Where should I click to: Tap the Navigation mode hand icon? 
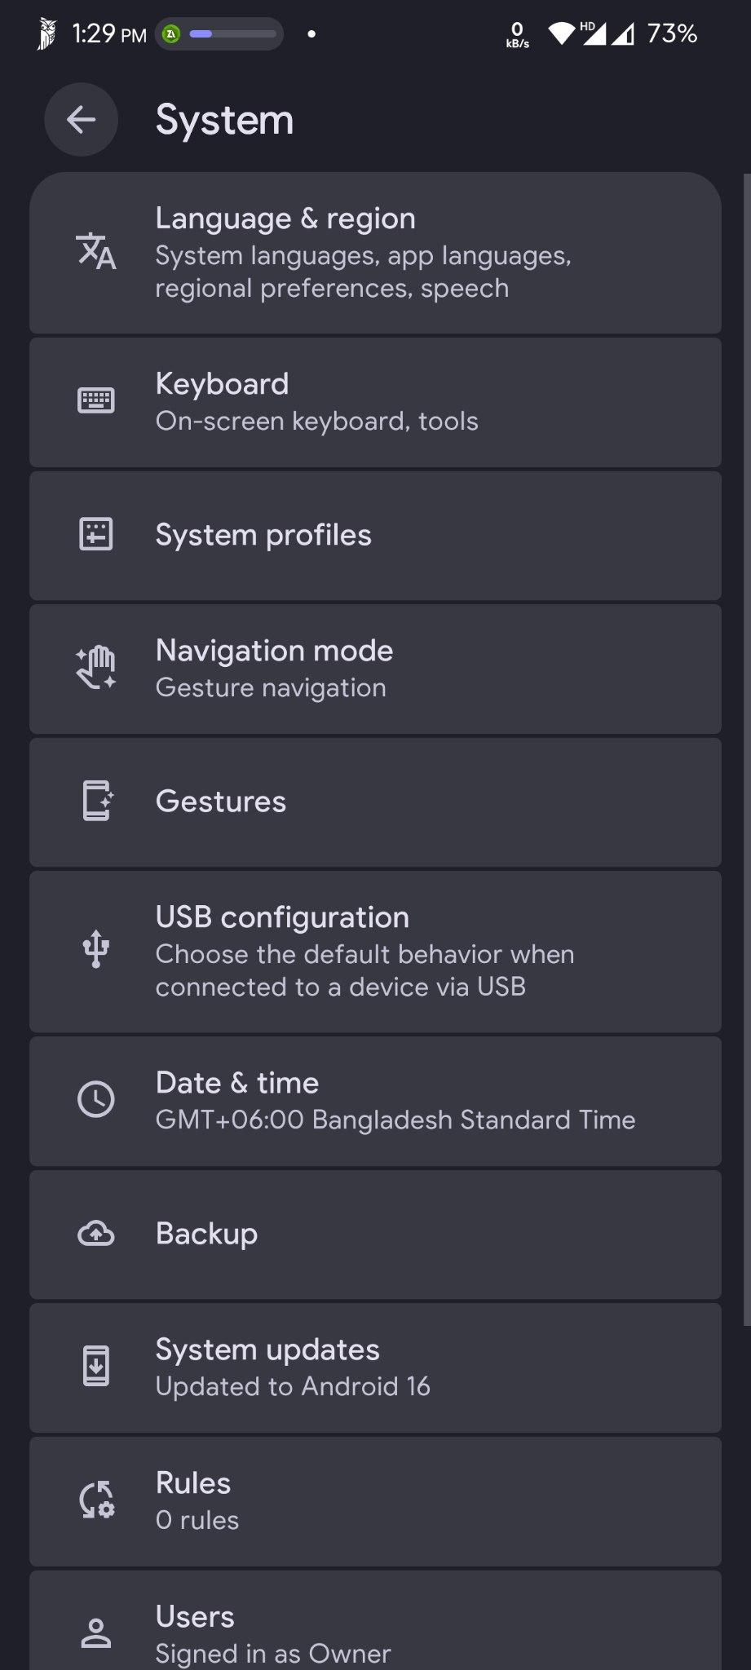pyautogui.click(x=96, y=668)
